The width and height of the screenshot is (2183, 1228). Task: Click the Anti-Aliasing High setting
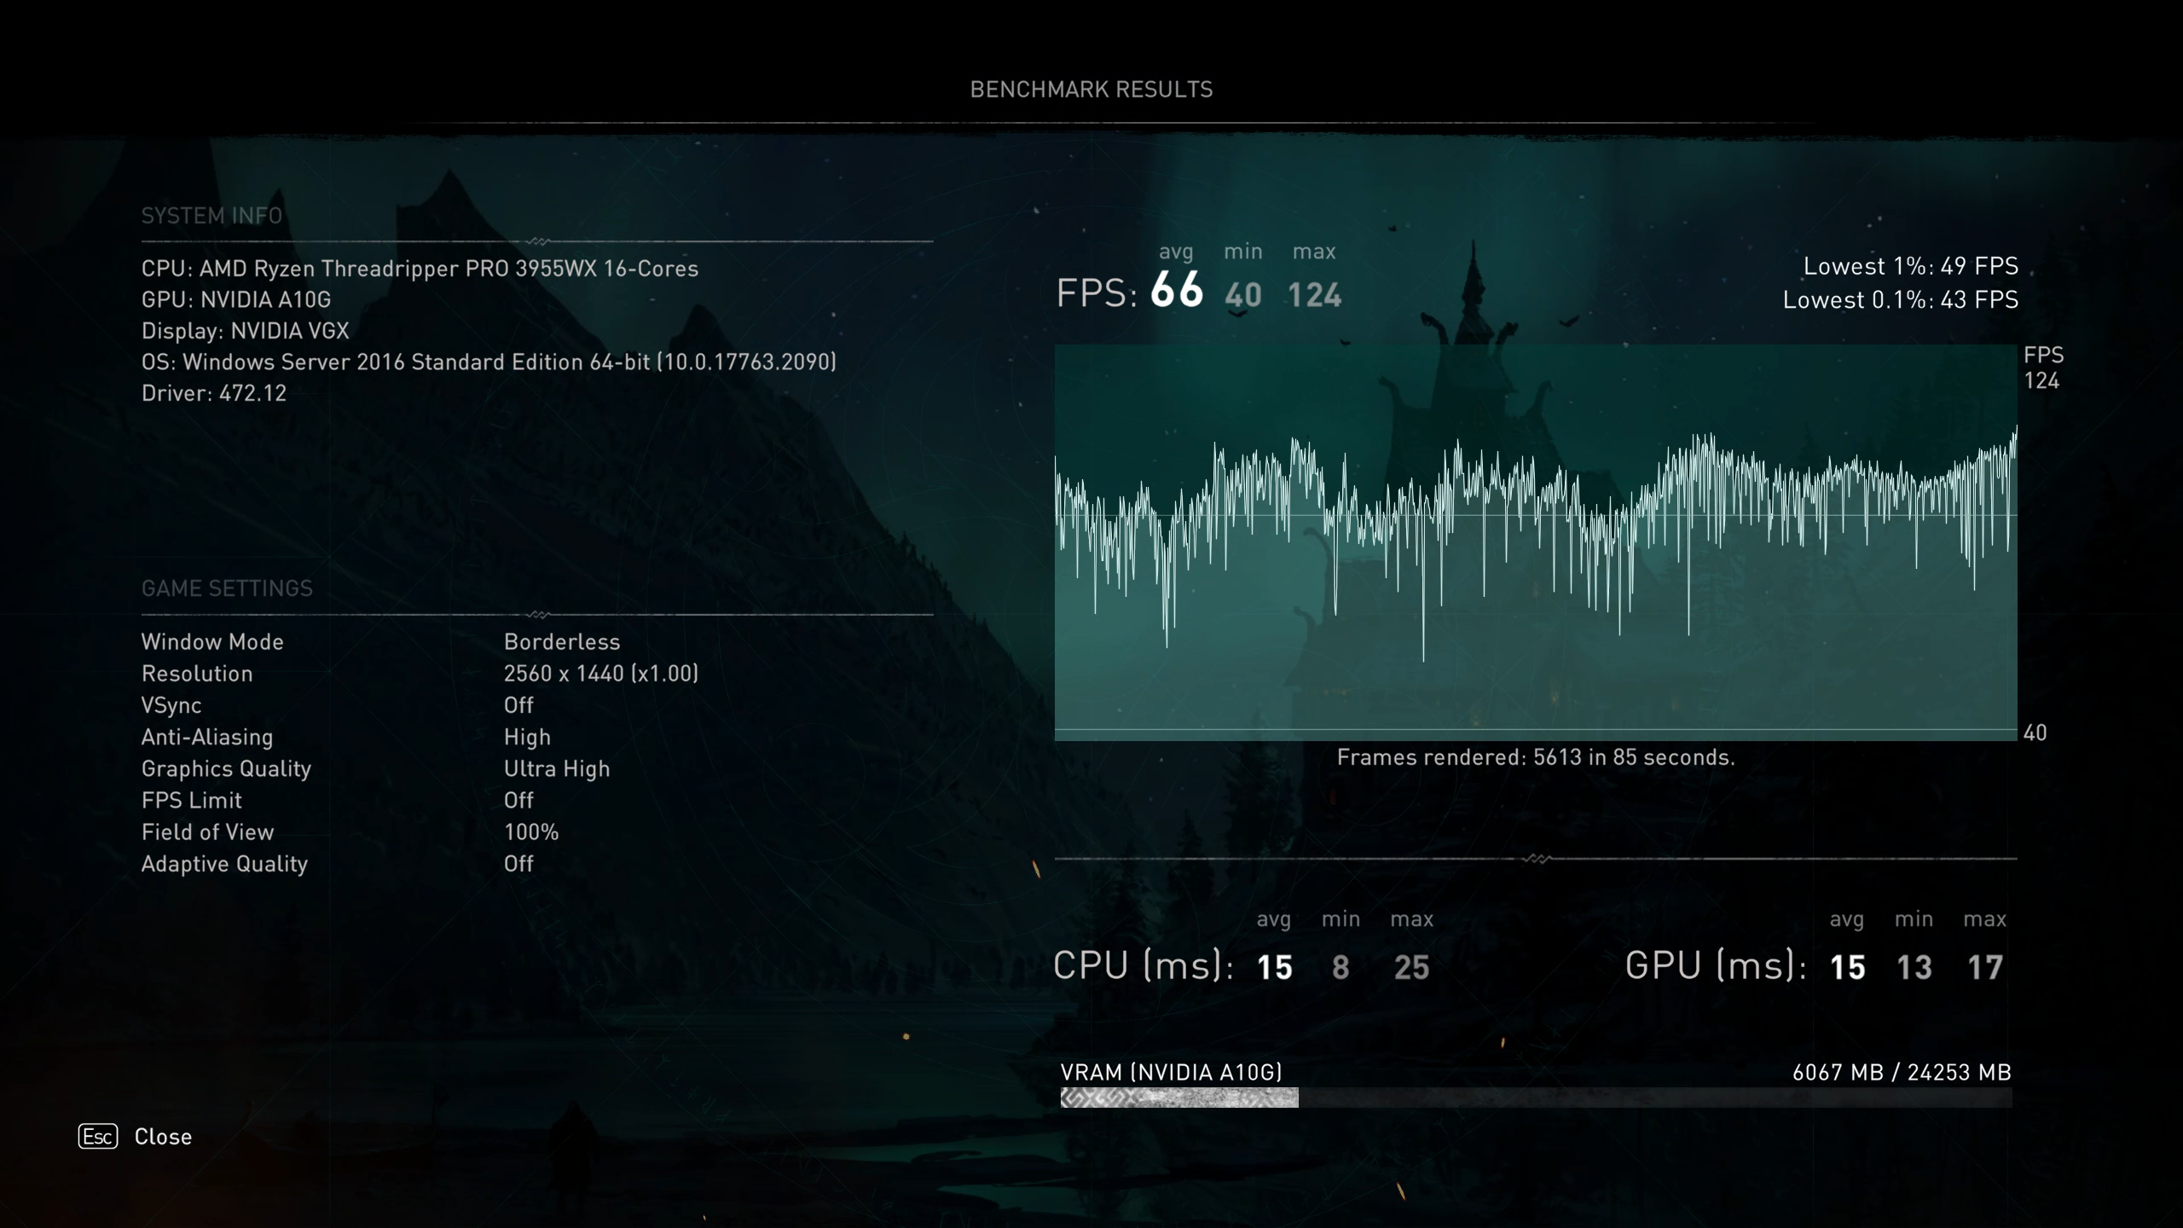[524, 736]
